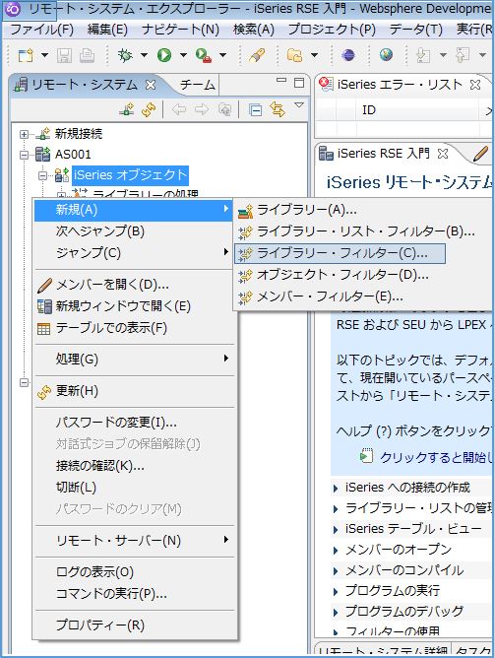
Task: Click メンバーを開く(D)... in context menu
Action: [x=134, y=285]
